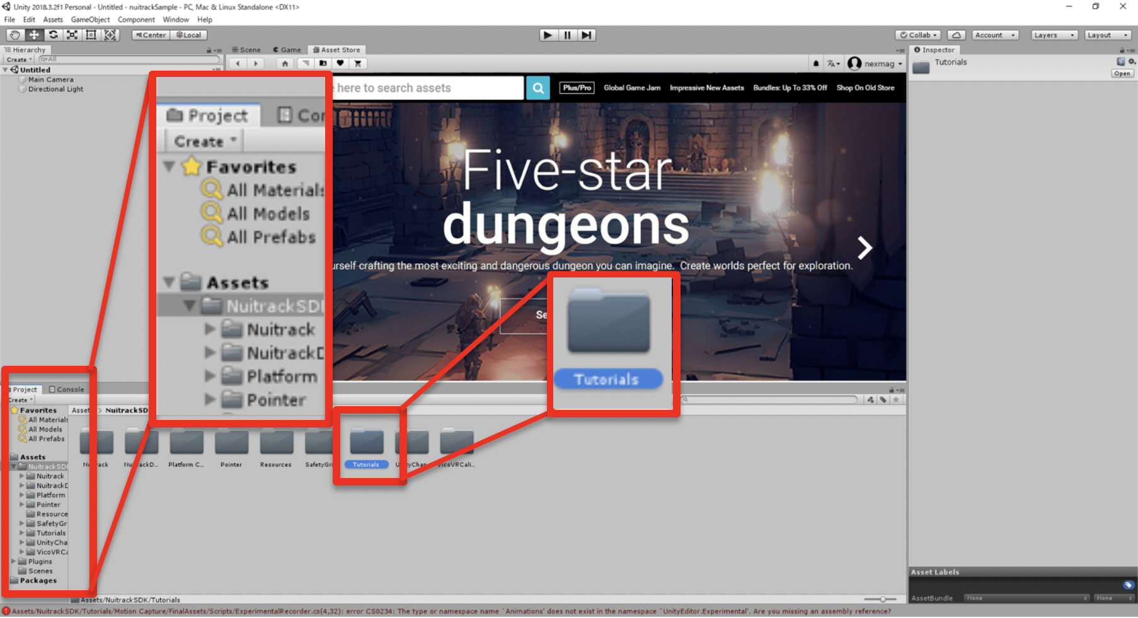Click the blue asset search button
The height and width of the screenshot is (618, 1138).
click(538, 88)
